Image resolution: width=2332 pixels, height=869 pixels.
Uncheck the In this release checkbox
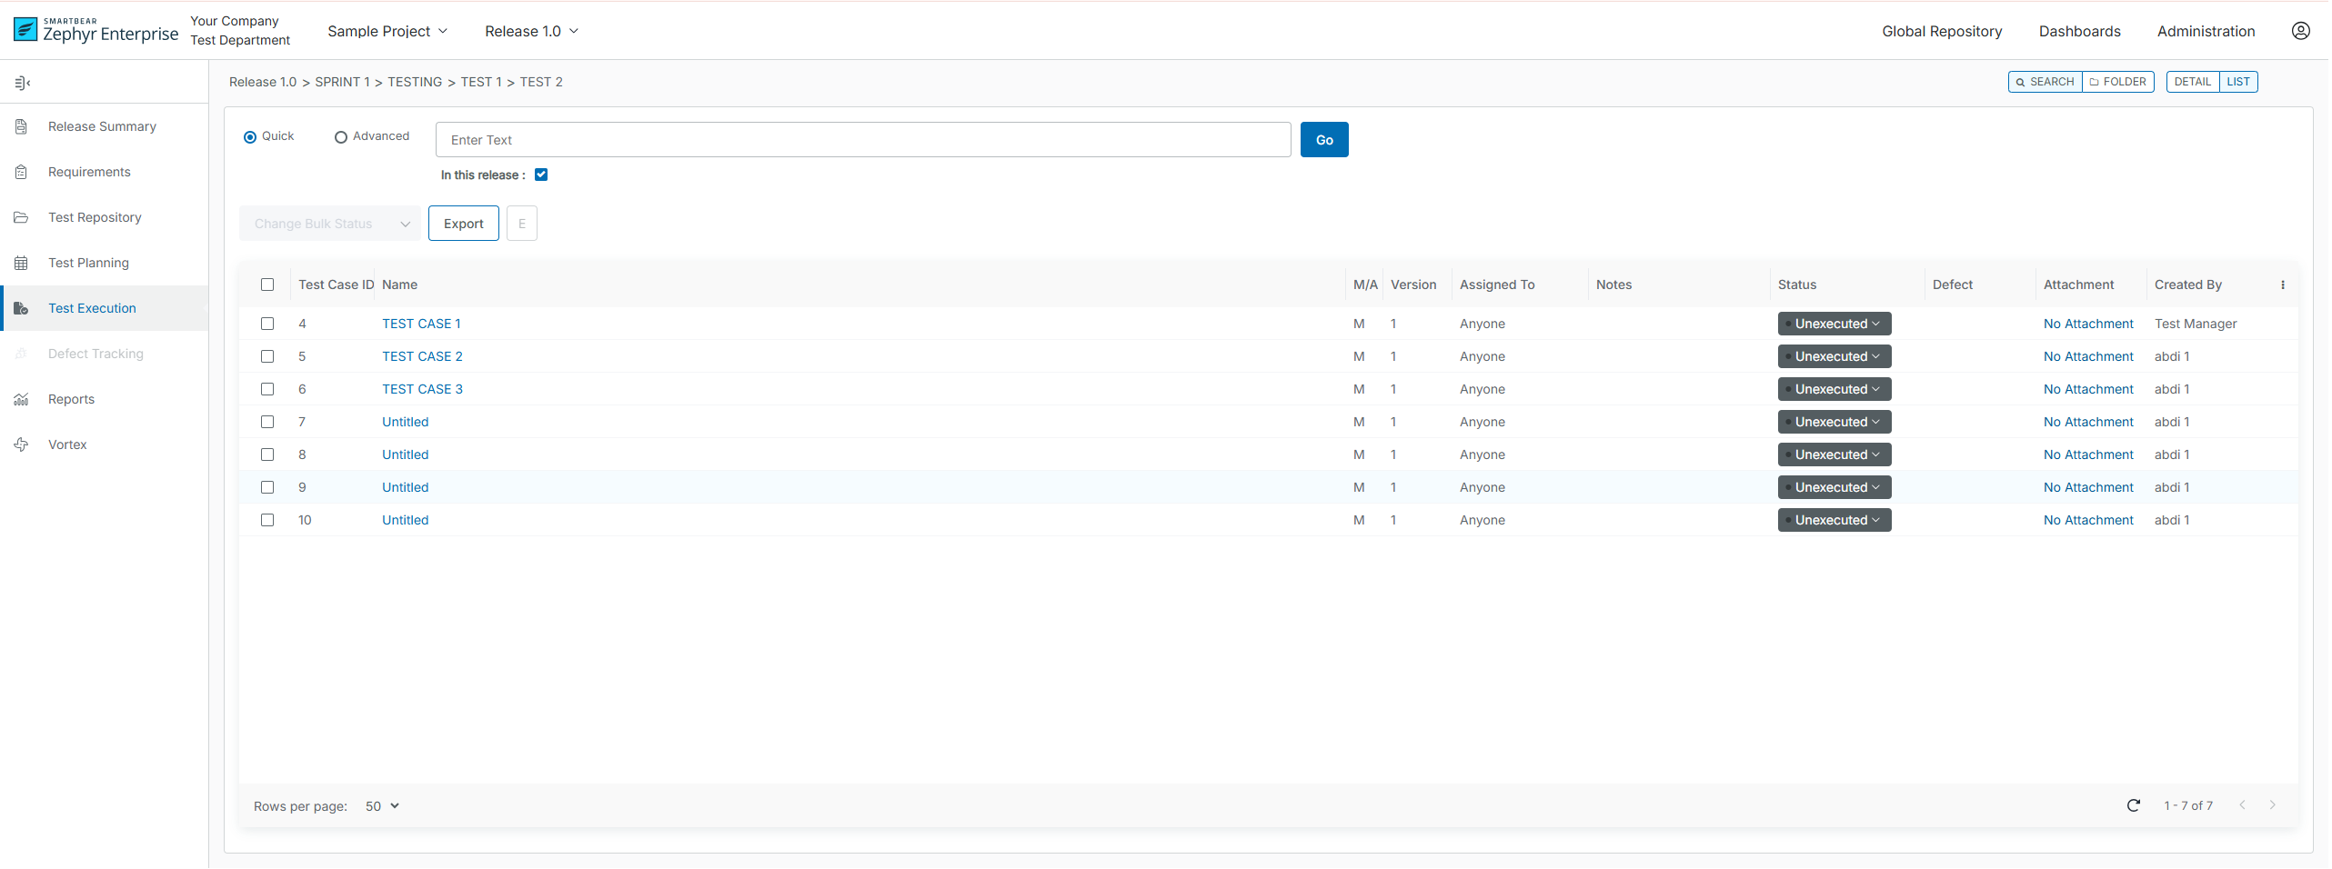point(541,175)
